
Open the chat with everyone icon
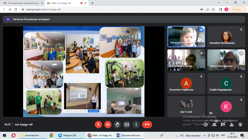(x=223, y=125)
